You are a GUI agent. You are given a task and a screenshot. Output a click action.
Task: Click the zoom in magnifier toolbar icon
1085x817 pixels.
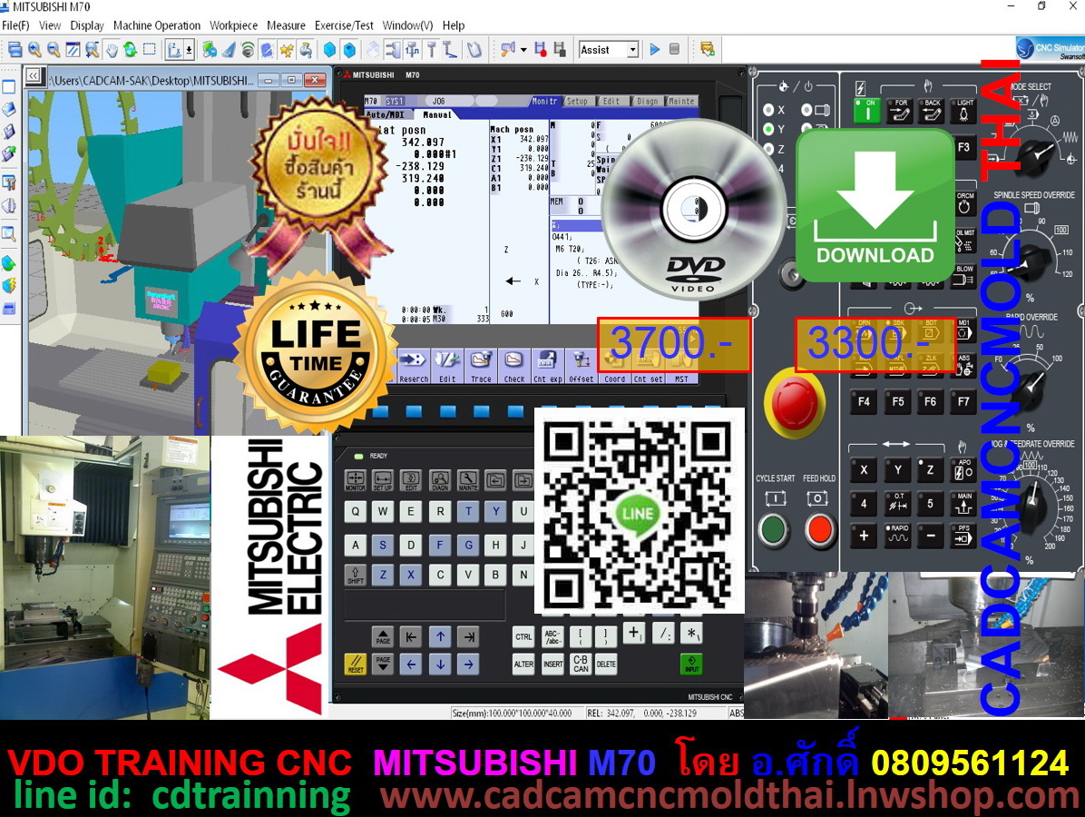click(x=34, y=50)
